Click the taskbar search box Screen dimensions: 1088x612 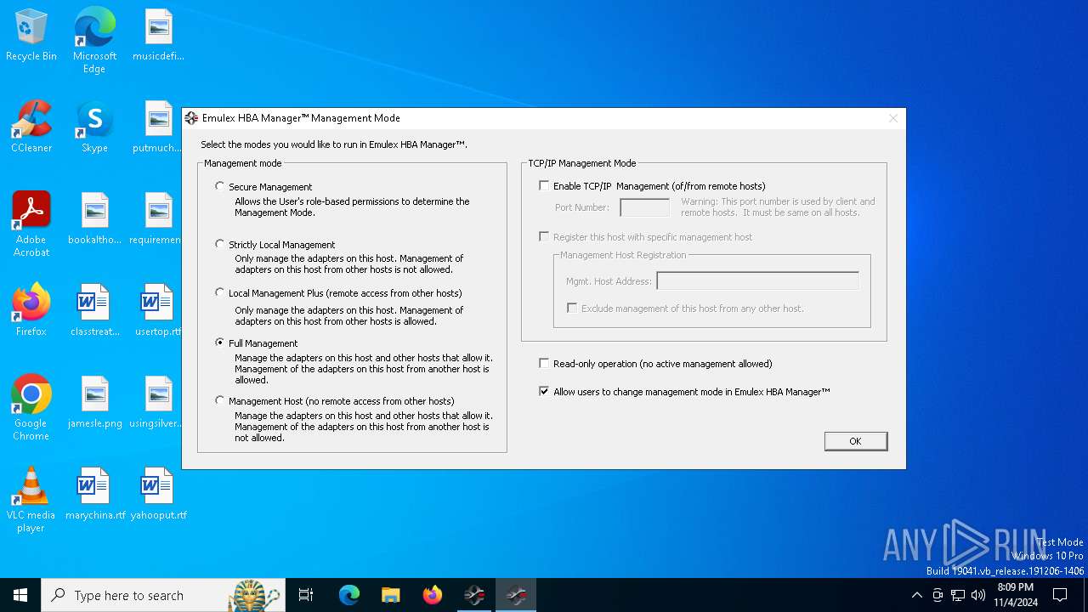[163, 595]
